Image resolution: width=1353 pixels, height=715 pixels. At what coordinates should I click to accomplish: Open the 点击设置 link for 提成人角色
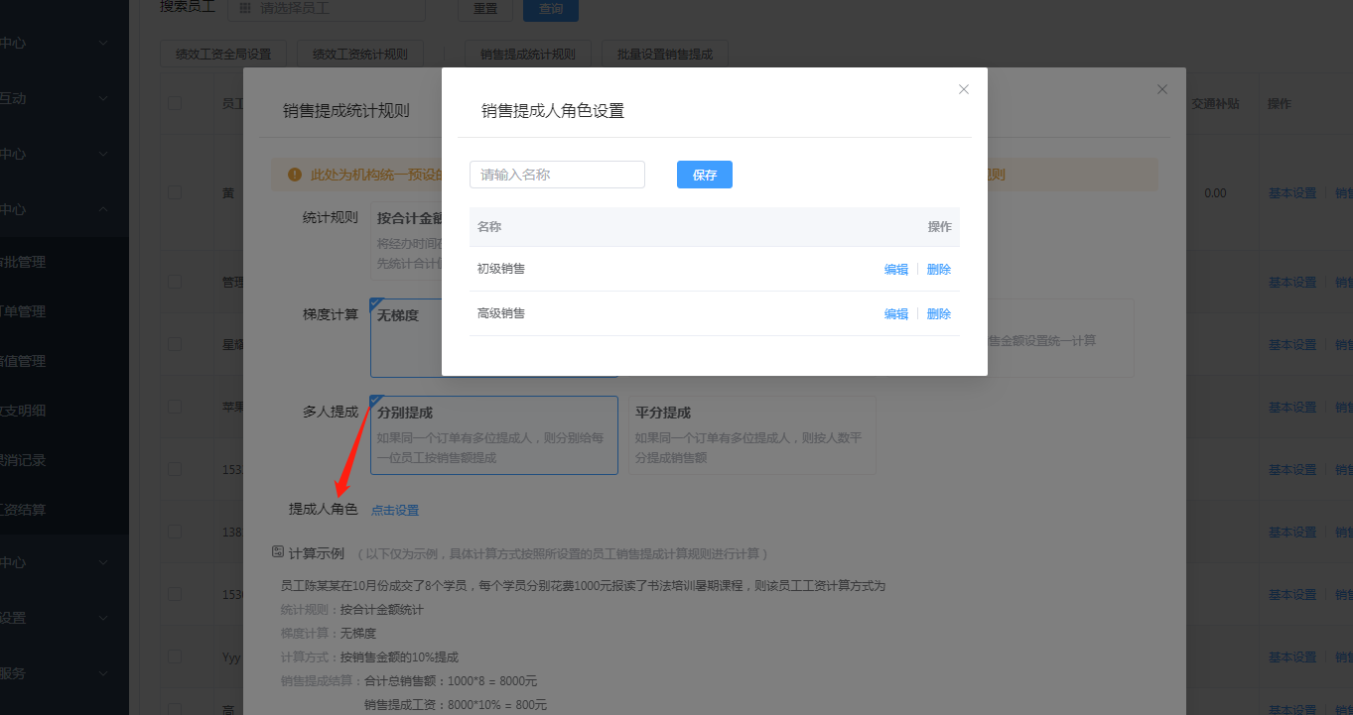click(395, 511)
